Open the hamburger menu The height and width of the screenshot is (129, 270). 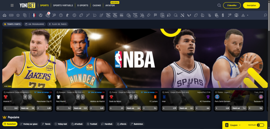(12, 5)
